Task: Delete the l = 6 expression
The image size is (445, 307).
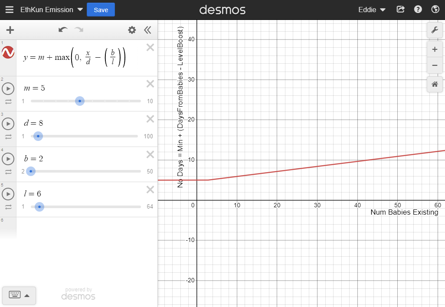Action: 150,189
